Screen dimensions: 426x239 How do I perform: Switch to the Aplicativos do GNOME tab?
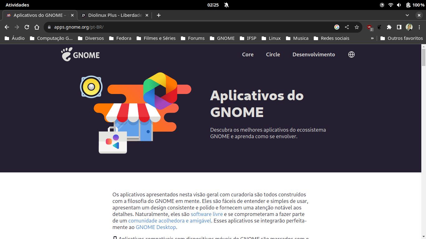(x=40, y=15)
